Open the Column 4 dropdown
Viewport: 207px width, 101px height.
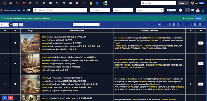100,10
